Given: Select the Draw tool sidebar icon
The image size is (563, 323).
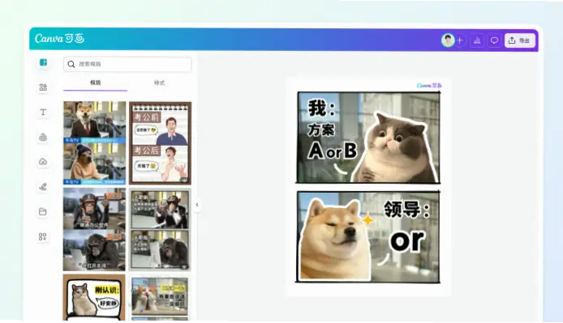Looking at the screenshot, I should [43, 187].
